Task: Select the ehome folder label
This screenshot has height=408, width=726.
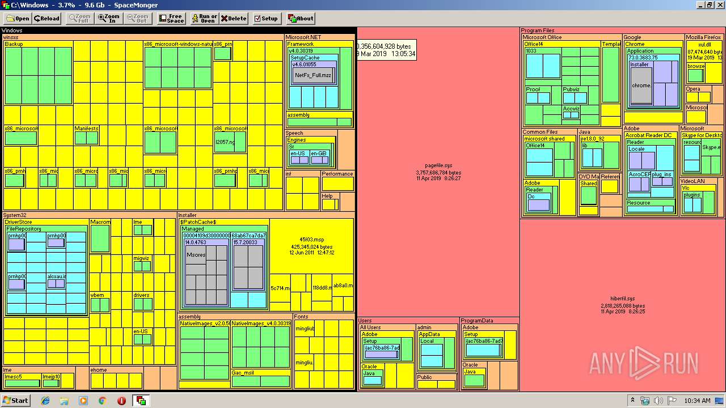Action: (99, 370)
